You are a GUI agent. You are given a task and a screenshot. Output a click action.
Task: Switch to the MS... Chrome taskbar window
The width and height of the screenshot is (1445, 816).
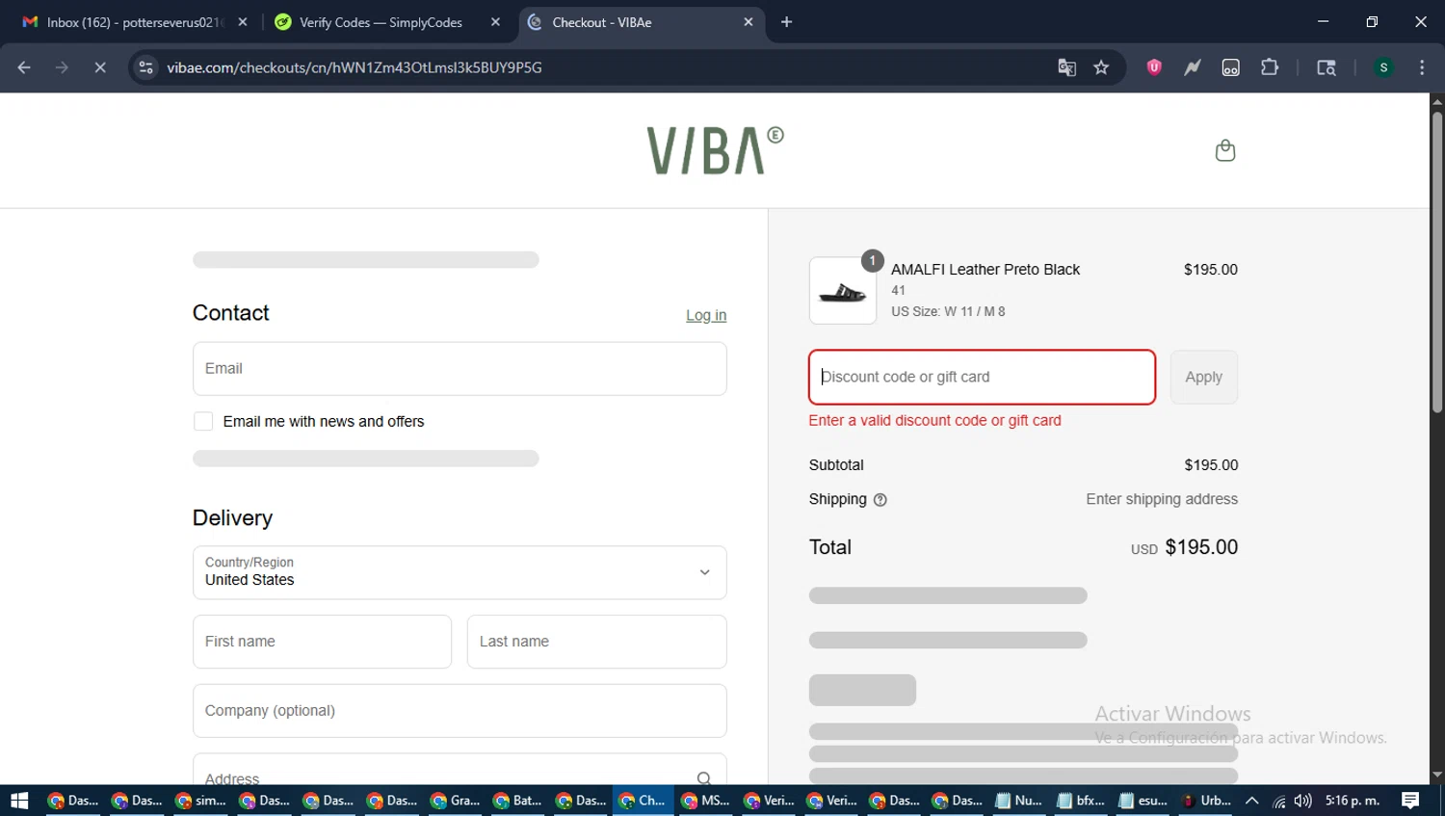(706, 801)
